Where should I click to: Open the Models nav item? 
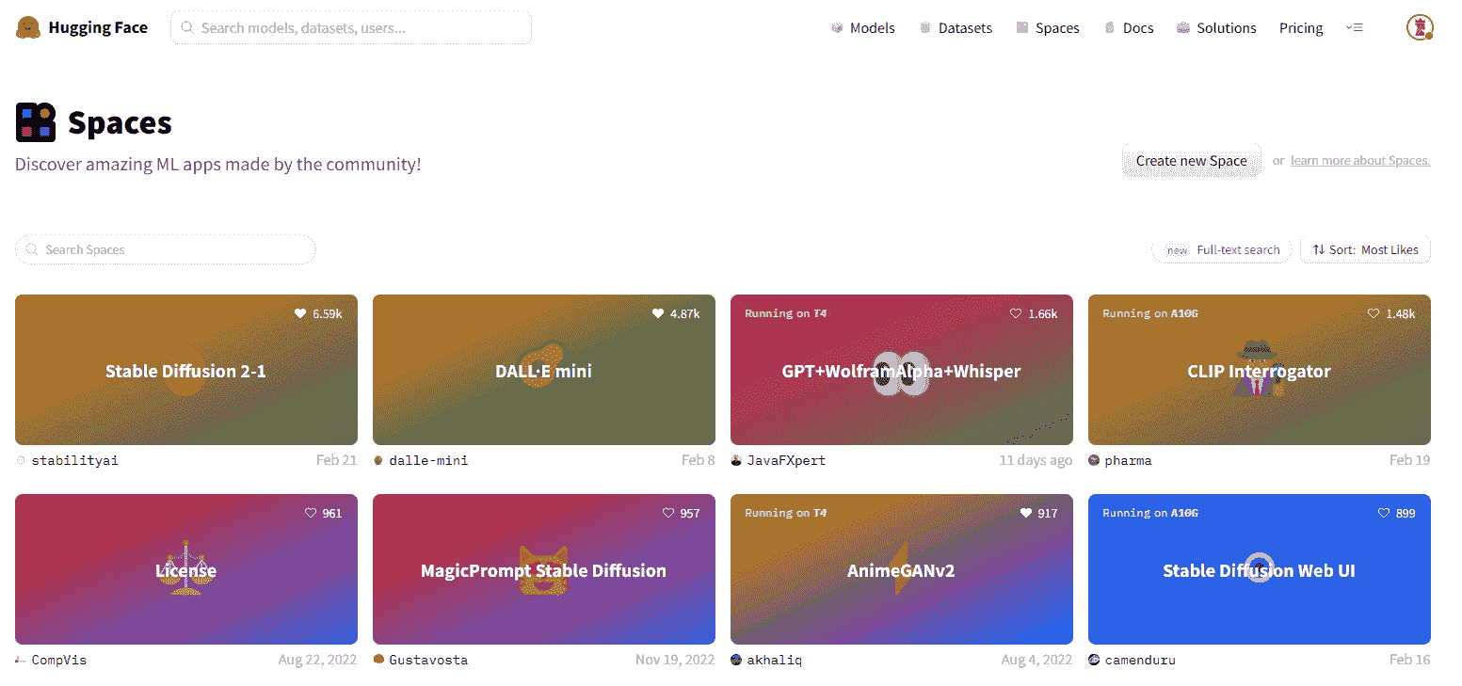point(862,28)
